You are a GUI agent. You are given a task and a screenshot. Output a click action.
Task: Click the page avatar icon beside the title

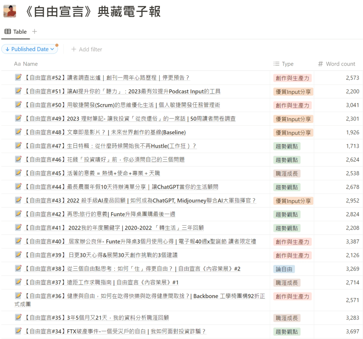[x=10, y=11]
